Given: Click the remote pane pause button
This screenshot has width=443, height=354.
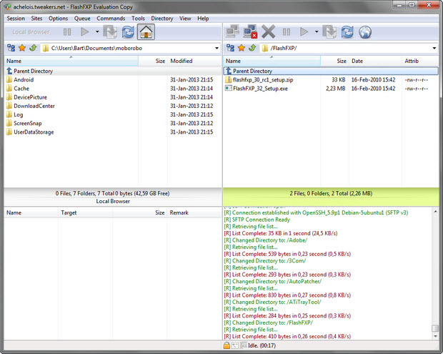Looking at the screenshot, I should [287, 32].
